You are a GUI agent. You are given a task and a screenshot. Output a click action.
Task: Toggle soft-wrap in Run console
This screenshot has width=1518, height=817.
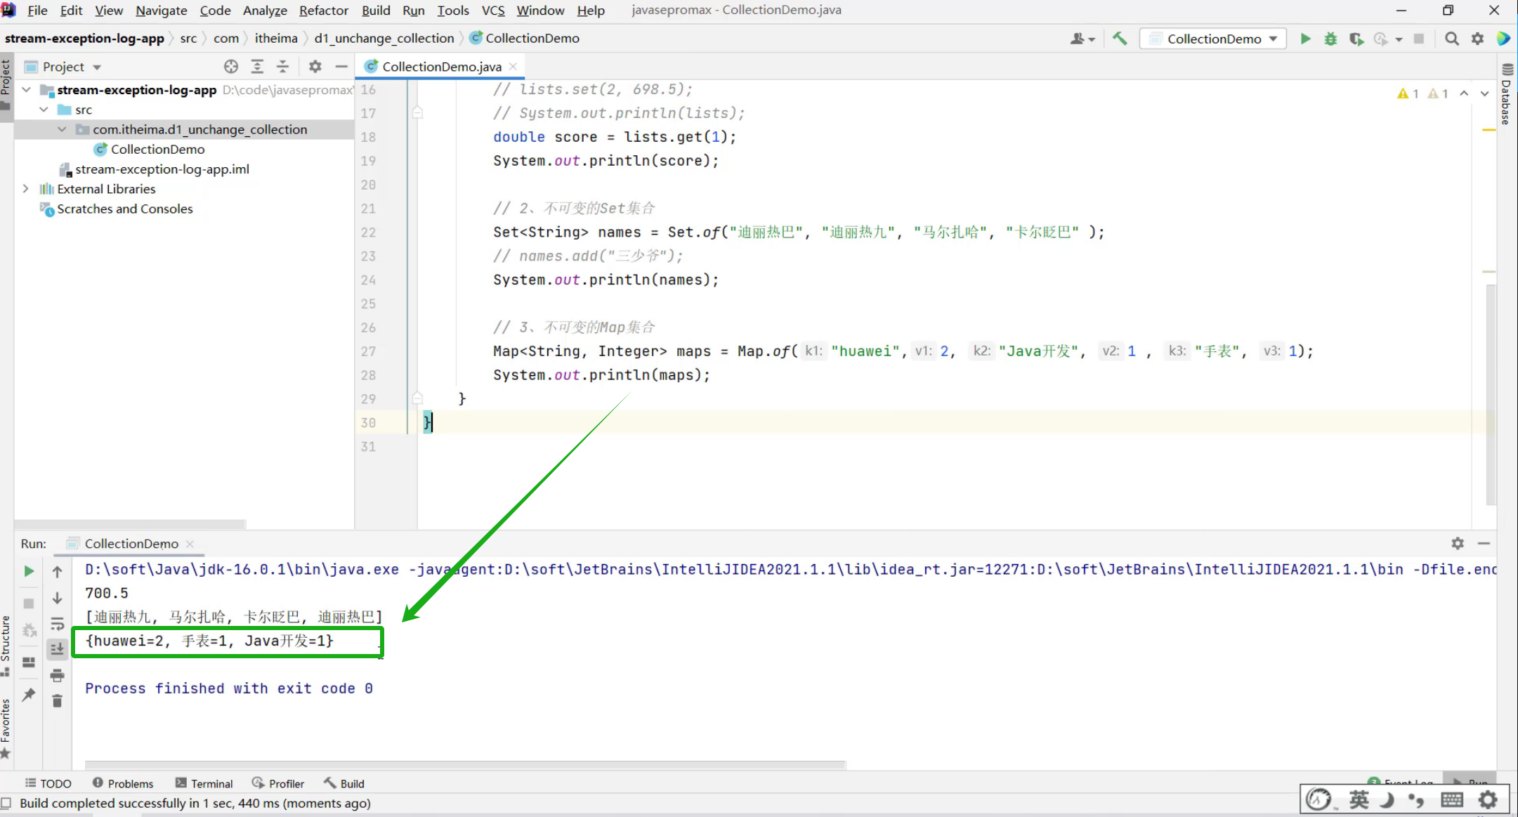click(x=58, y=624)
